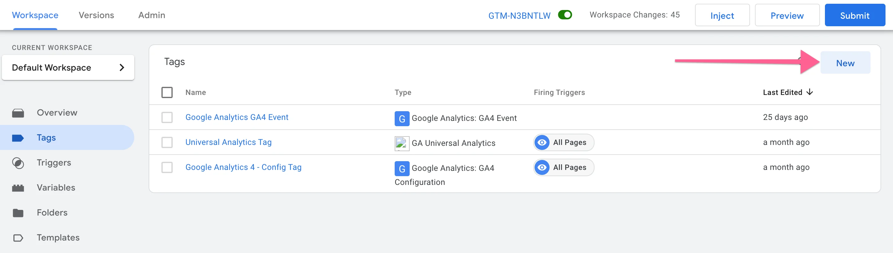Click the Folders icon in sidebar
This screenshot has width=893, height=253.
[18, 213]
